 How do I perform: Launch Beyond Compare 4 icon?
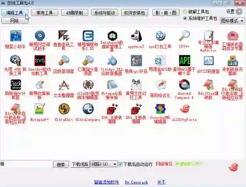point(184,85)
